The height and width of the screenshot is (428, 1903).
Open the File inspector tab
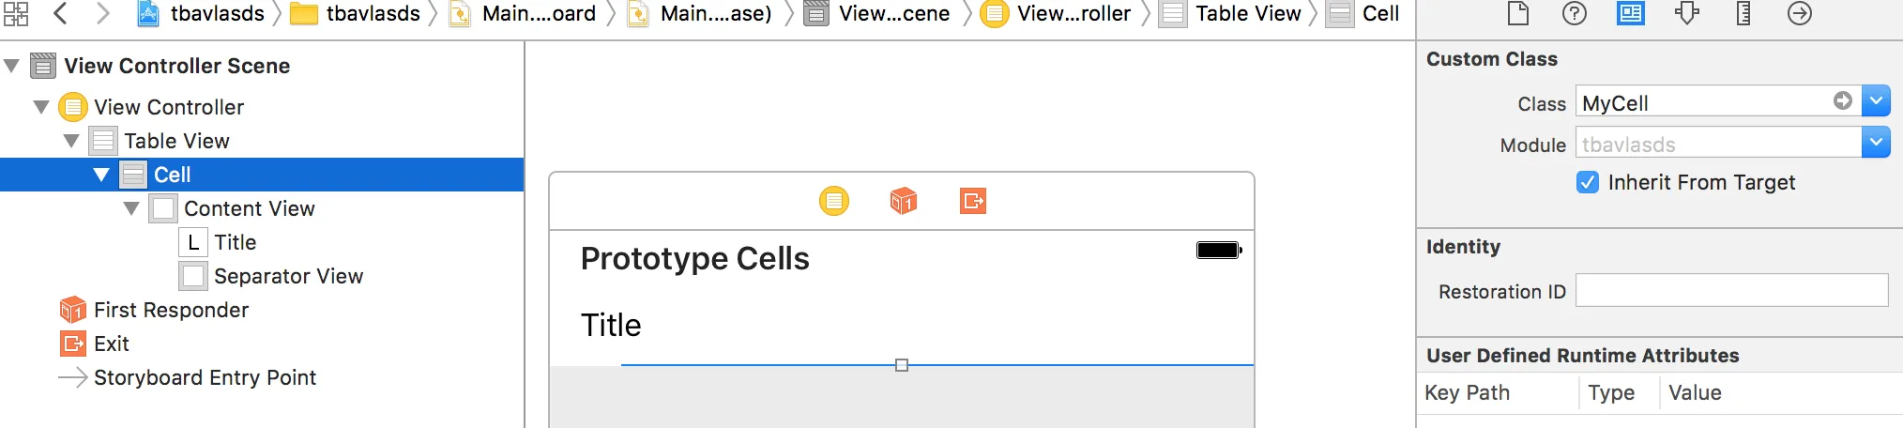[x=1517, y=13]
